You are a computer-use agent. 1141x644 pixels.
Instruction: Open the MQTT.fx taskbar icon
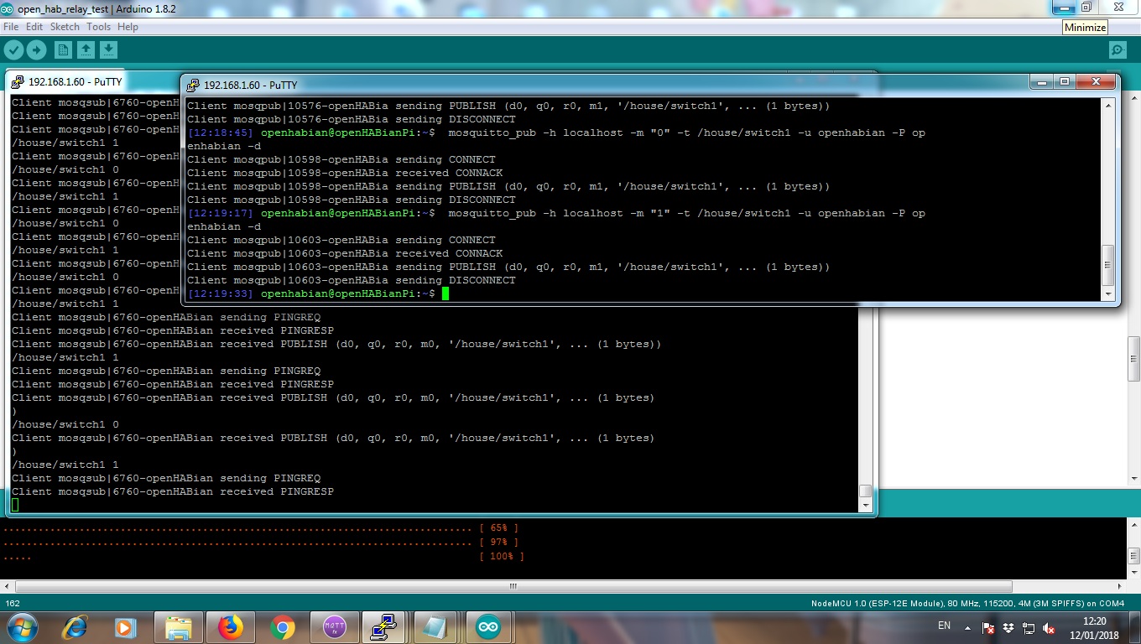334,626
